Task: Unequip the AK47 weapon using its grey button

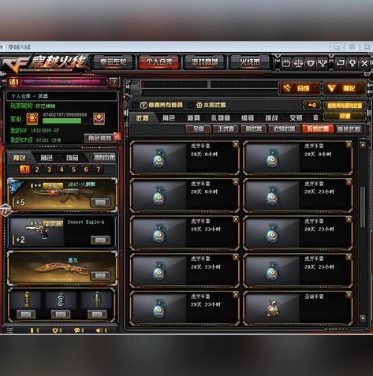Action: (100, 203)
